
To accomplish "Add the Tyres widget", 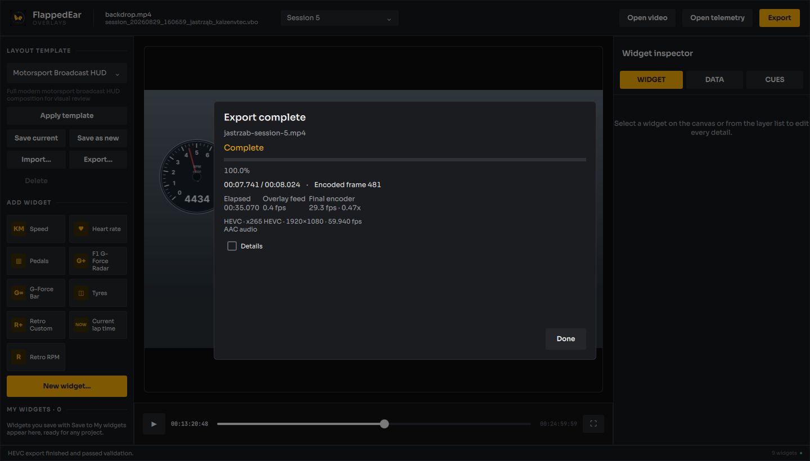I will click(x=98, y=293).
